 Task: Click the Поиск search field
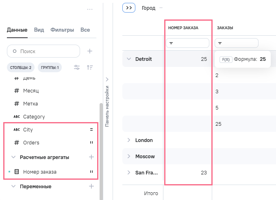pos(43,51)
